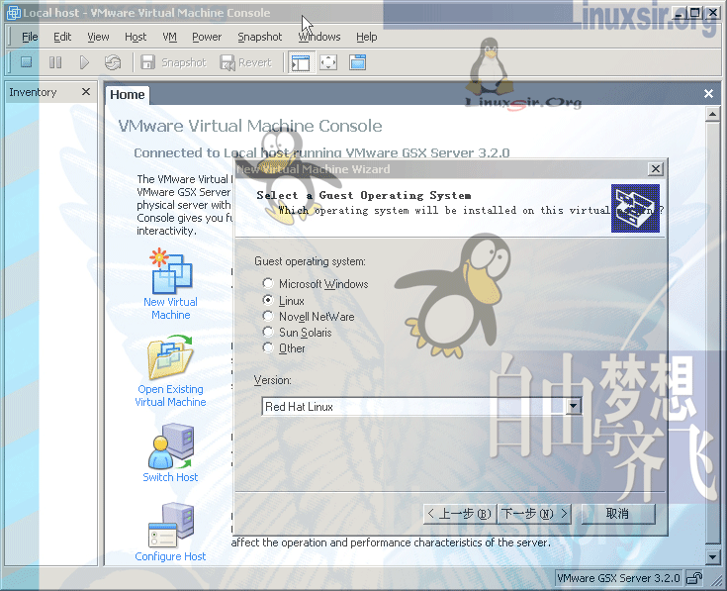Open the Help menu

pyautogui.click(x=367, y=37)
